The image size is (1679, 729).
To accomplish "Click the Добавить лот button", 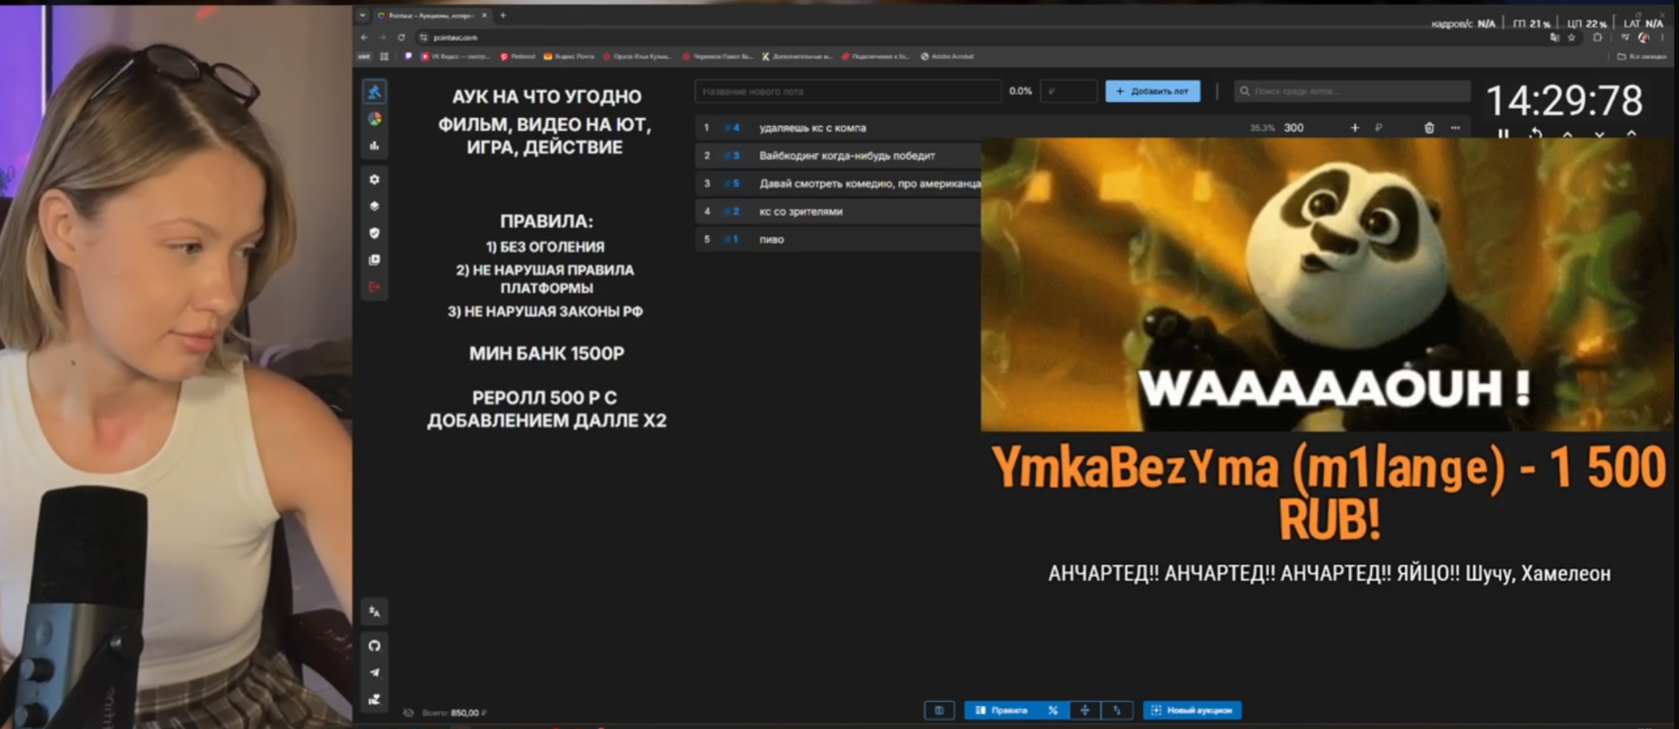I will (x=1152, y=91).
